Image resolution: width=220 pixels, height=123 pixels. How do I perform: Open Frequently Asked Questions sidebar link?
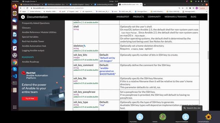click(36, 23)
